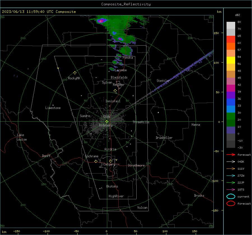Select the white 04DK arrow legend icon

tap(231, 162)
